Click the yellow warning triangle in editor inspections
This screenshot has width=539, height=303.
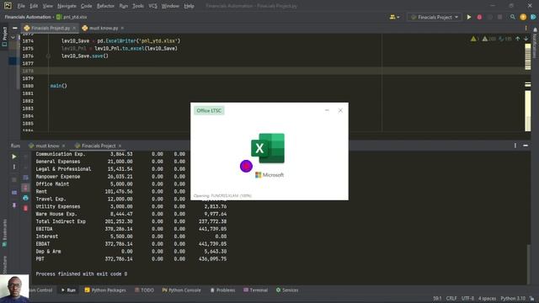pos(474,39)
